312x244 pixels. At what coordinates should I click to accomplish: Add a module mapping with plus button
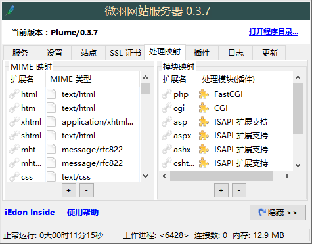coord(221,190)
